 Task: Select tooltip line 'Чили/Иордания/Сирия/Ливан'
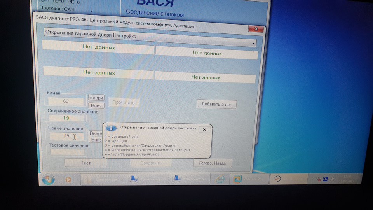pos(136,154)
